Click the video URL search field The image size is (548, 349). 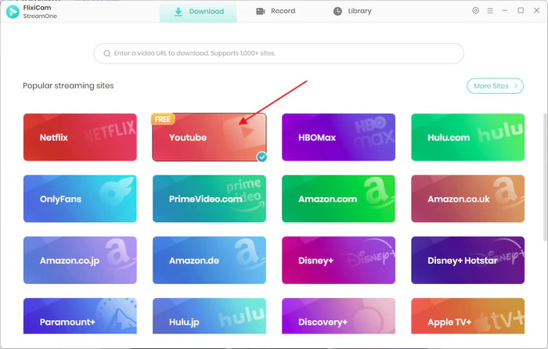pyautogui.click(x=279, y=53)
